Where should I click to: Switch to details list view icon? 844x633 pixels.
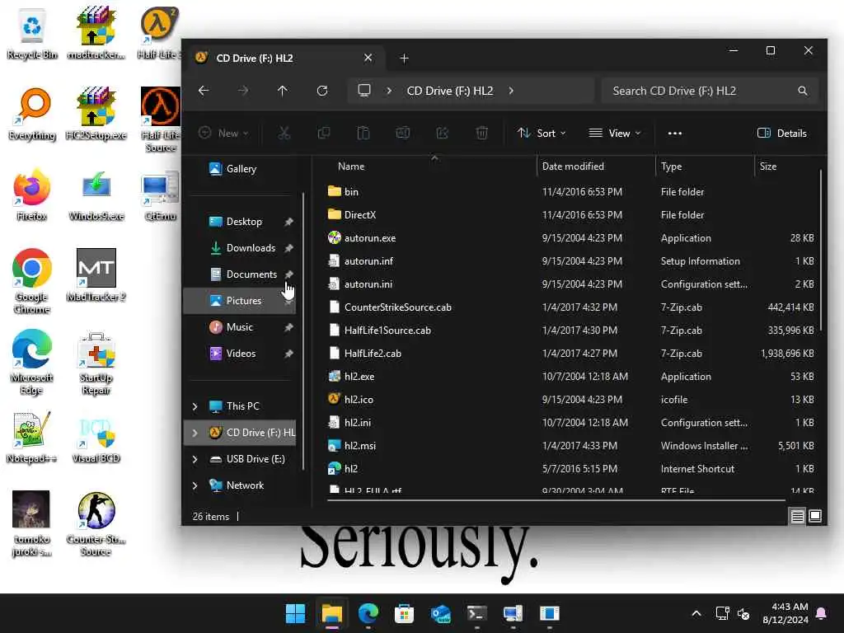797,516
